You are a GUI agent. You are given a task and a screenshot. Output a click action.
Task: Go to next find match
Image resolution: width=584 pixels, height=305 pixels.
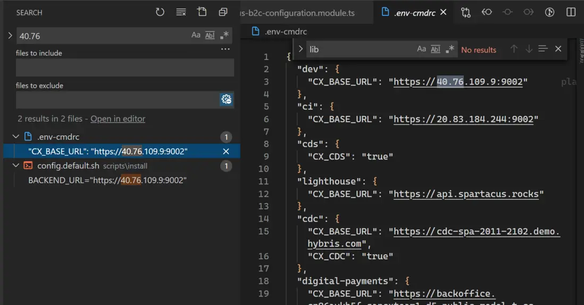pyautogui.click(x=529, y=49)
